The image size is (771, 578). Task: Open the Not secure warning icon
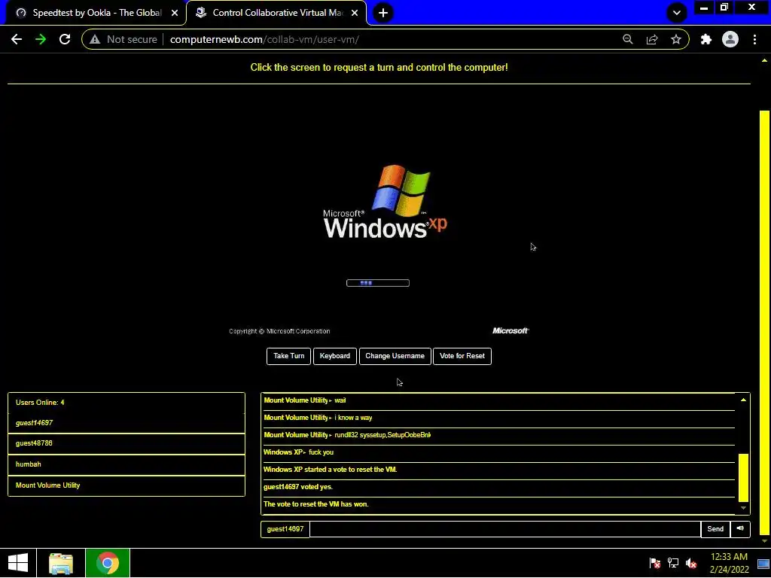[95, 39]
